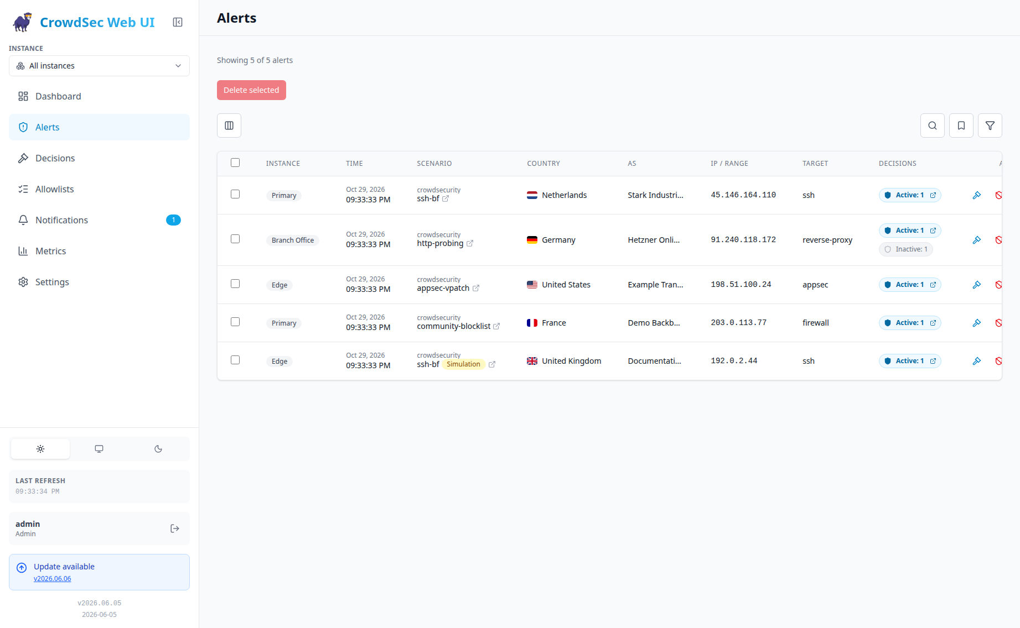Add decision via gavel icon for 45.146.164.110

point(977,195)
